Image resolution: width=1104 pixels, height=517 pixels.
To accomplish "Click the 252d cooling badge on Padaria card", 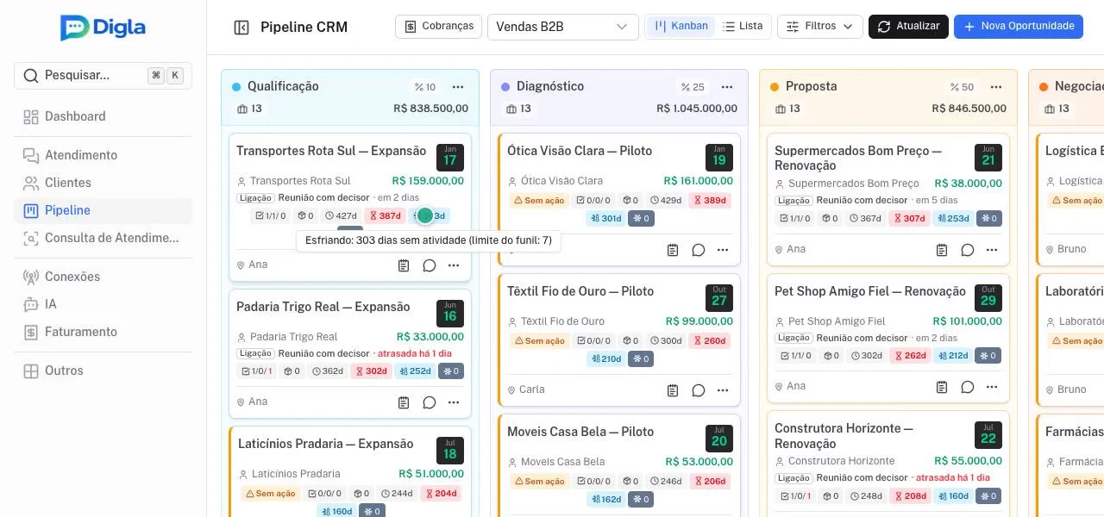I will pyautogui.click(x=415, y=371).
